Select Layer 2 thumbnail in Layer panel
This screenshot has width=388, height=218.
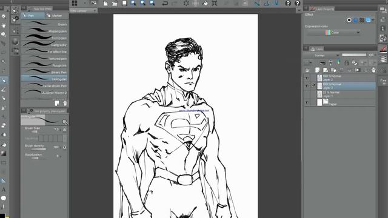(319, 78)
